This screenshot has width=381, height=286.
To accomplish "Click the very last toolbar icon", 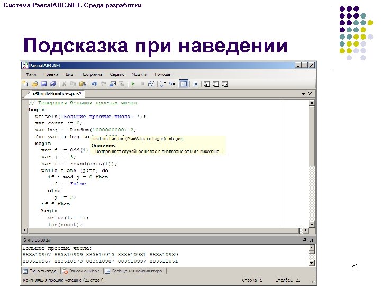I will [225, 84].
